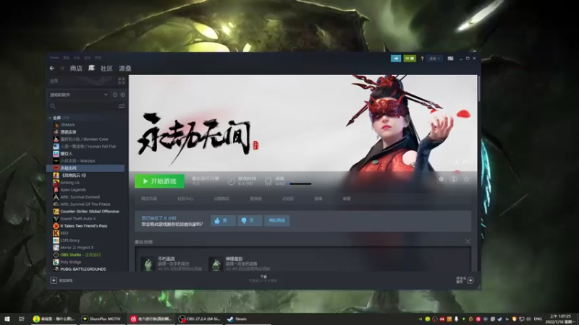Open the second menu next to Steam
This screenshot has height=325, width=579.
(x=66, y=58)
